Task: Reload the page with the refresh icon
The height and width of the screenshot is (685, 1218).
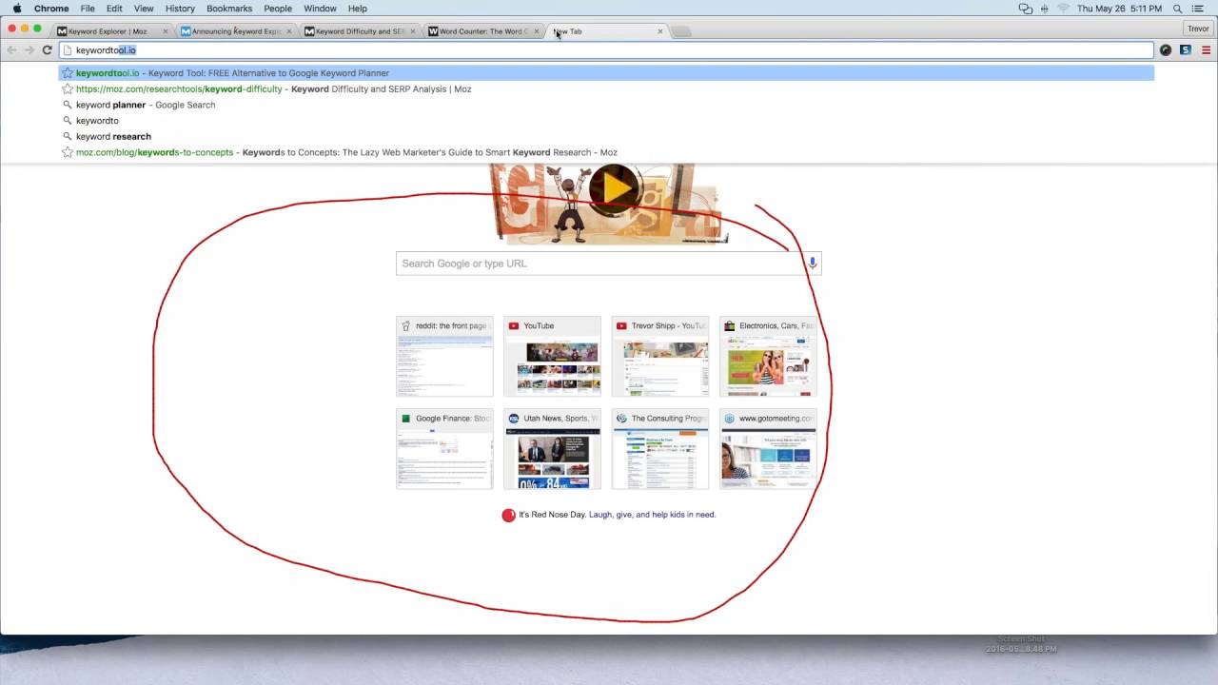Action: click(x=47, y=49)
